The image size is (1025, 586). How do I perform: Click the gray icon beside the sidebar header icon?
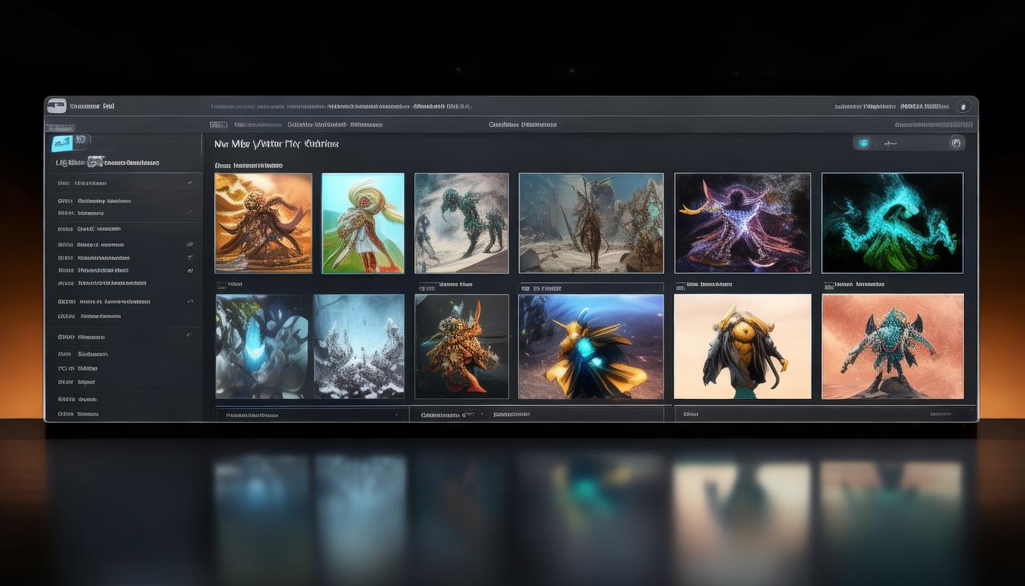pyautogui.click(x=82, y=140)
